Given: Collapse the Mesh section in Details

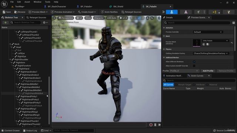Looking at the screenshot, I should (164, 36).
